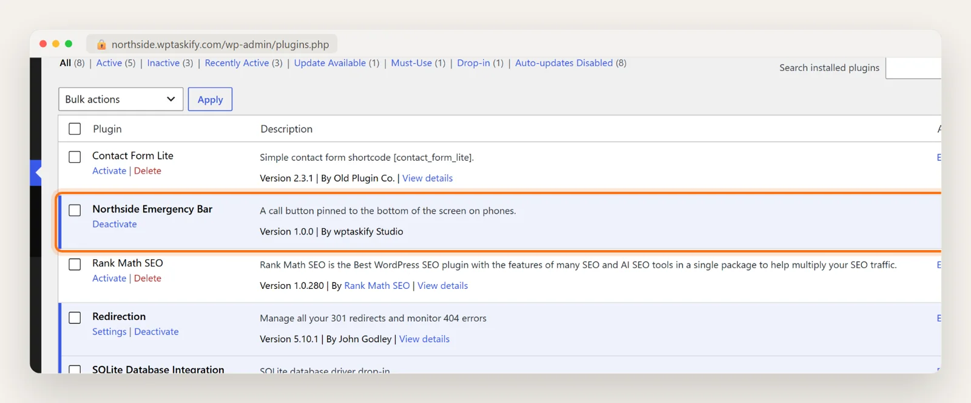Check the Contact Form Lite checkbox
The image size is (971, 403).
point(75,157)
